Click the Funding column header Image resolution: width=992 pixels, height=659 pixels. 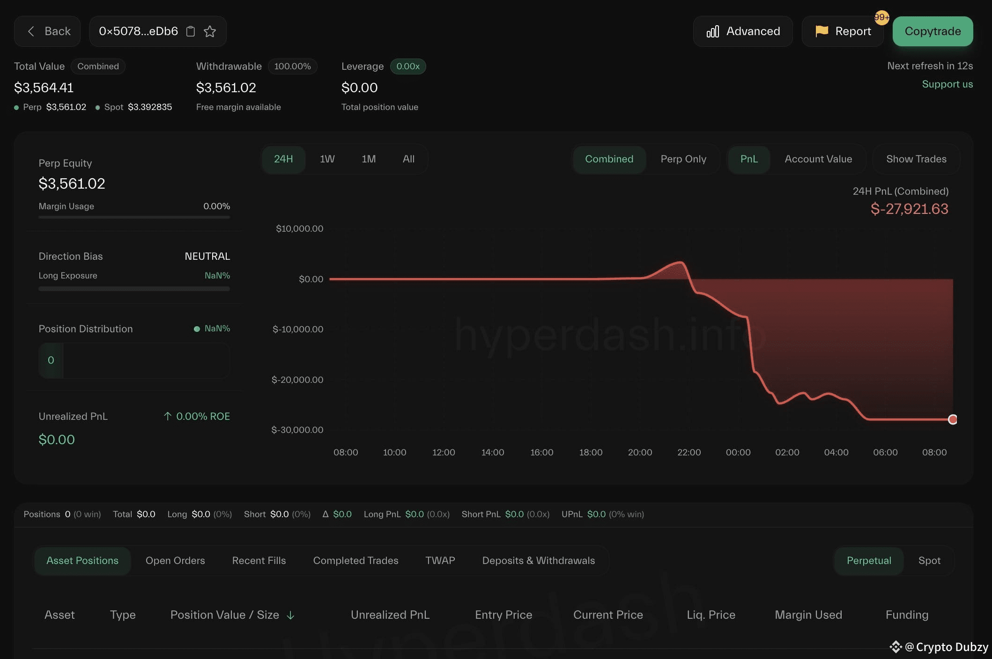(907, 615)
